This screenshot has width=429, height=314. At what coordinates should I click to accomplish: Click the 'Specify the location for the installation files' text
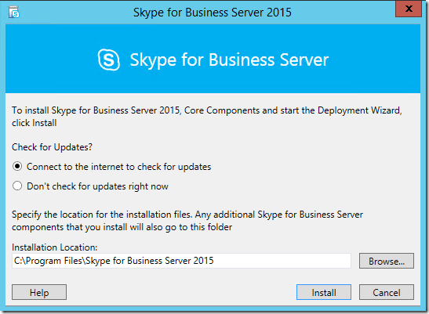click(187, 221)
